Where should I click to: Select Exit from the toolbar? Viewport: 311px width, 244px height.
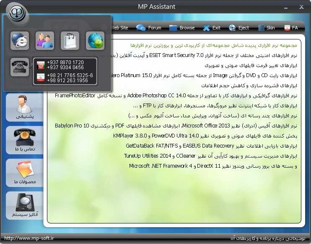coord(212,28)
